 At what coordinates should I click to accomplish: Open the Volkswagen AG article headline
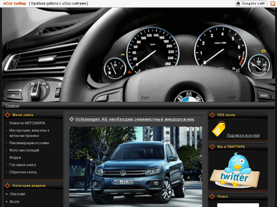134,119
